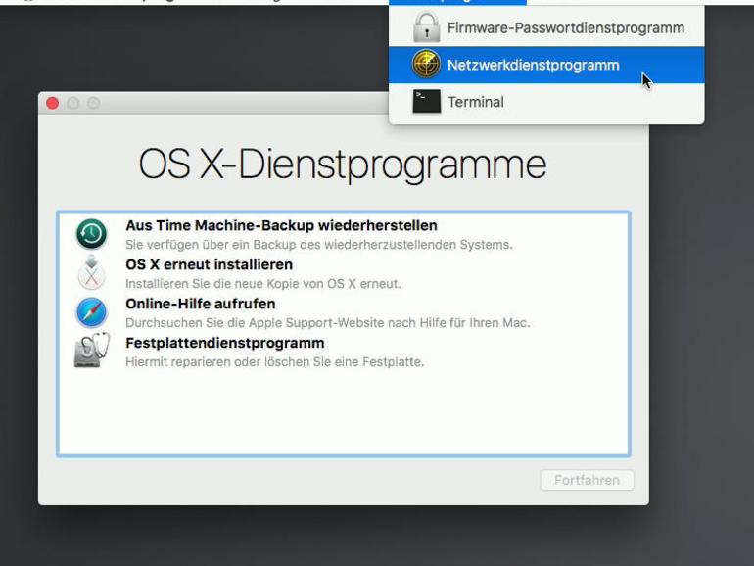Select Aus Time Machine-Backup wiederherstellen
The height and width of the screenshot is (566, 754).
point(343,234)
